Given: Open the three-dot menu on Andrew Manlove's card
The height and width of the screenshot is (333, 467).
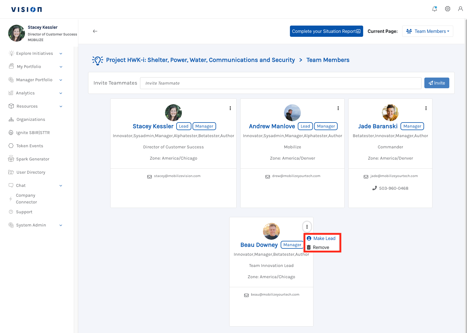Looking at the screenshot, I should click(338, 108).
